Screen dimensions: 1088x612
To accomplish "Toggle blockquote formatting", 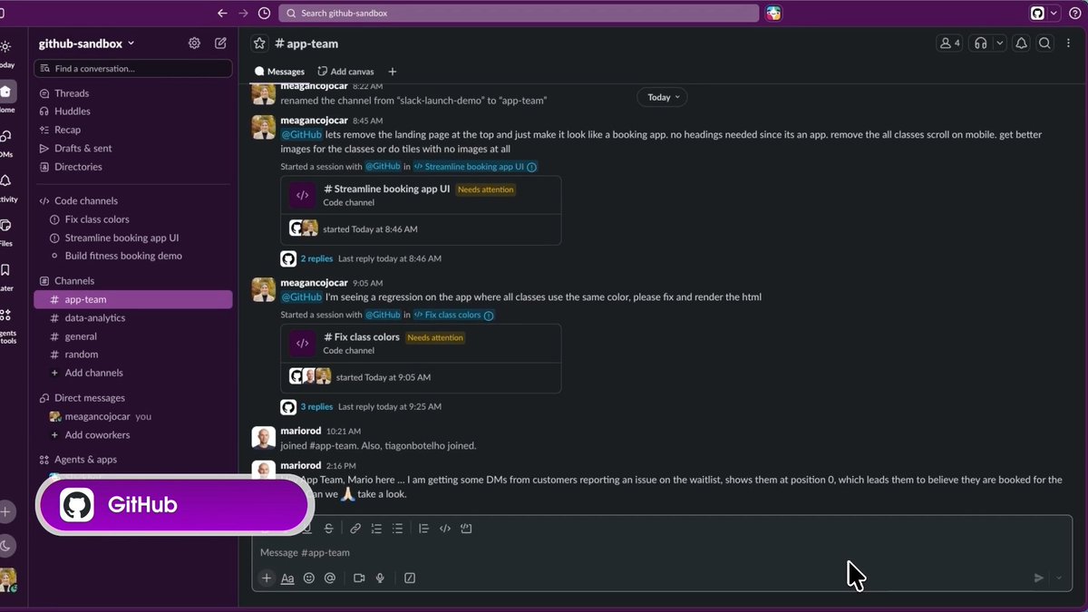I will pyautogui.click(x=423, y=529).
